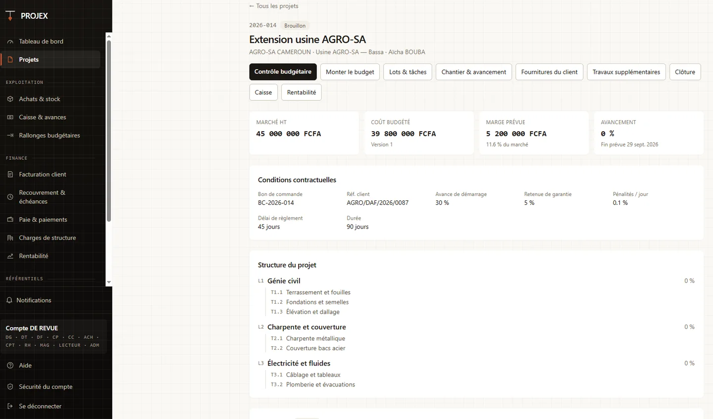Click Paie & paiements wallet icon
The image size is (713, 419).
[x=10, y=220]
